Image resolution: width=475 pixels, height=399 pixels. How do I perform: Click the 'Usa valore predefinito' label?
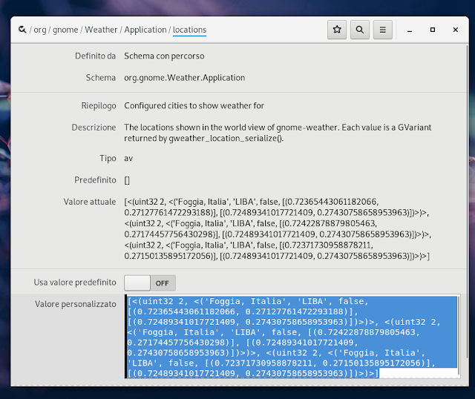pos(75,282)
